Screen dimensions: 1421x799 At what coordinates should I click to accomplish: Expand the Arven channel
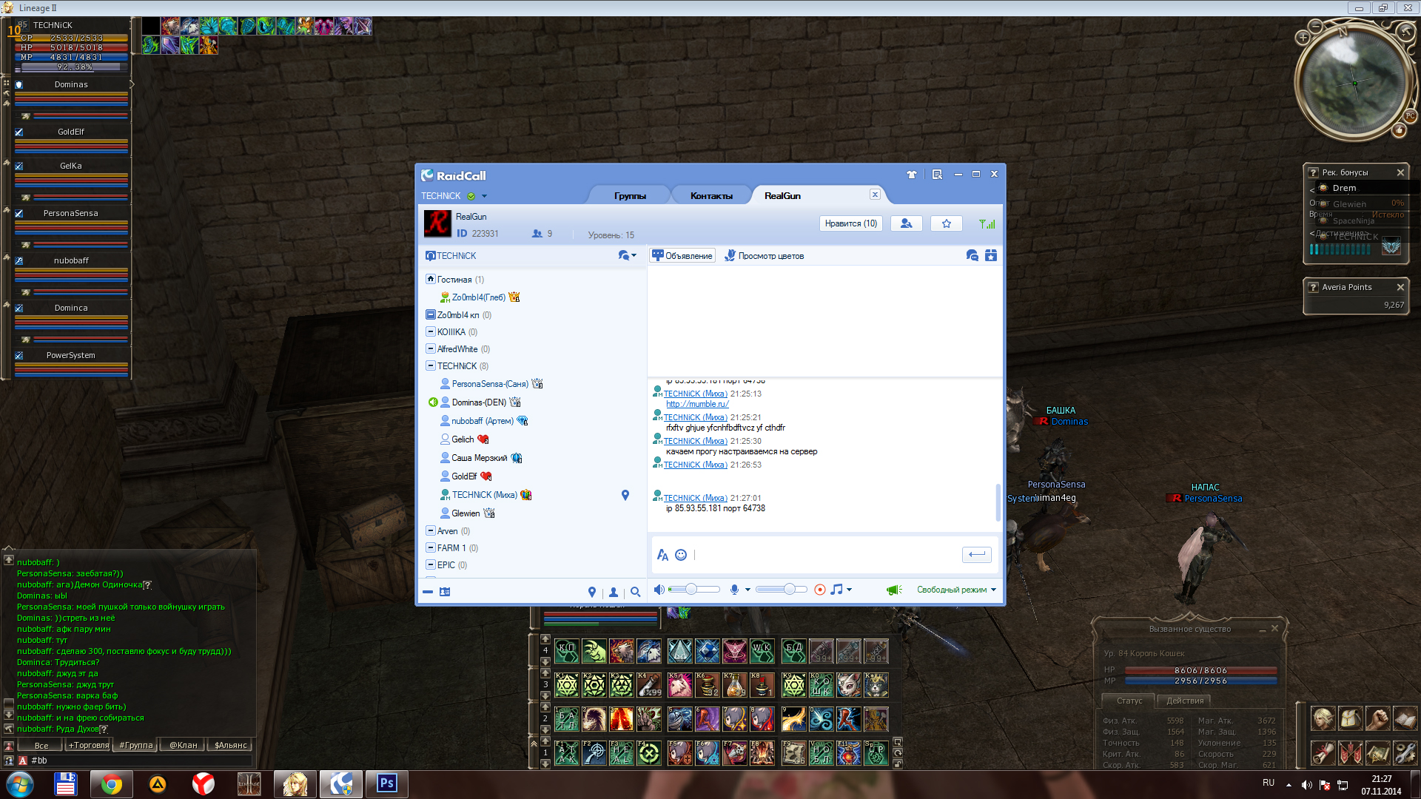431,530
